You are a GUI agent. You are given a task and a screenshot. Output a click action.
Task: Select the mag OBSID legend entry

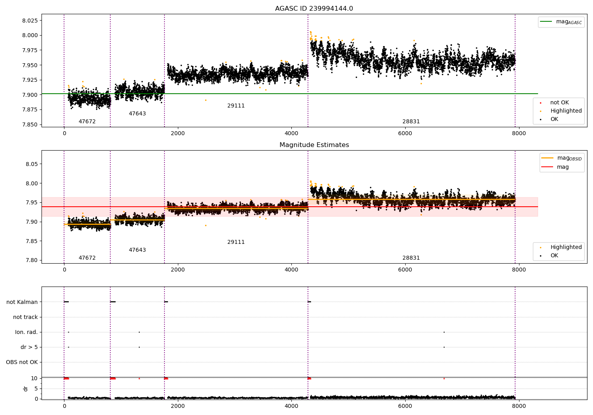click(x=561, y=158)
